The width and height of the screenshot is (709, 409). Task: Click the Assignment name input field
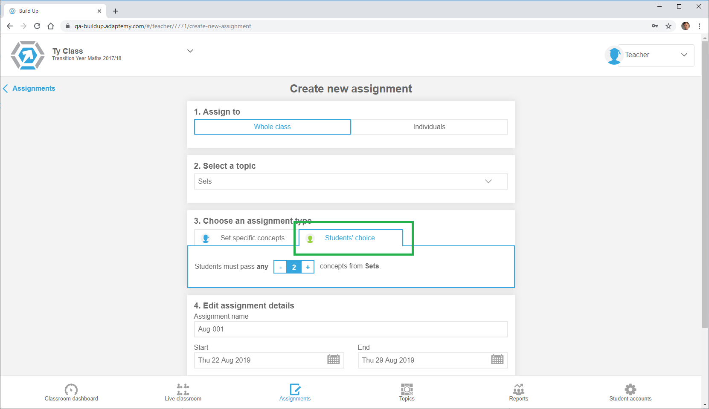[x=351, y=329]
